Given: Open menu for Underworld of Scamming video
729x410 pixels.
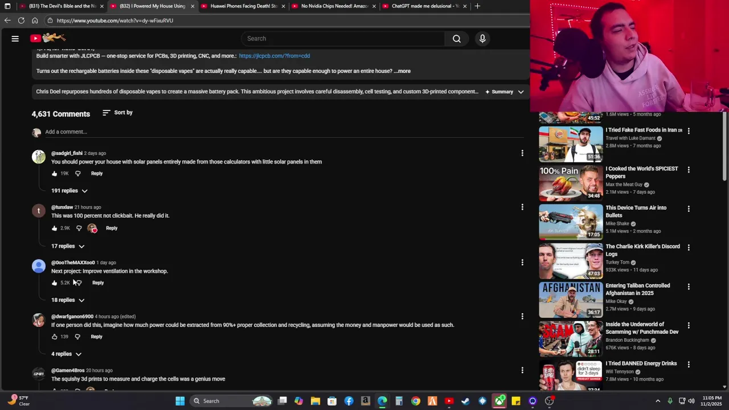Looking at the screenshot, I should 689,326.
